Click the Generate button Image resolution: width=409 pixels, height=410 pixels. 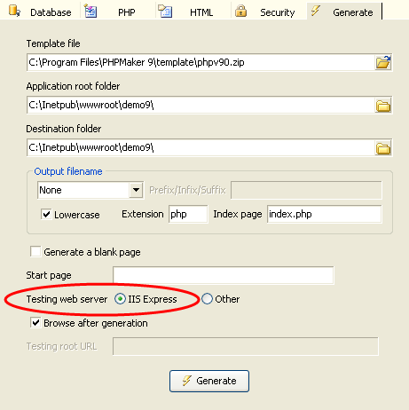click(x=209, y=381)
